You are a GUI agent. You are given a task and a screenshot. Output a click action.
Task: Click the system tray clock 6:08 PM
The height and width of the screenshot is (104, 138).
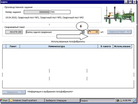pyautogui.click(x=127, y=101)
